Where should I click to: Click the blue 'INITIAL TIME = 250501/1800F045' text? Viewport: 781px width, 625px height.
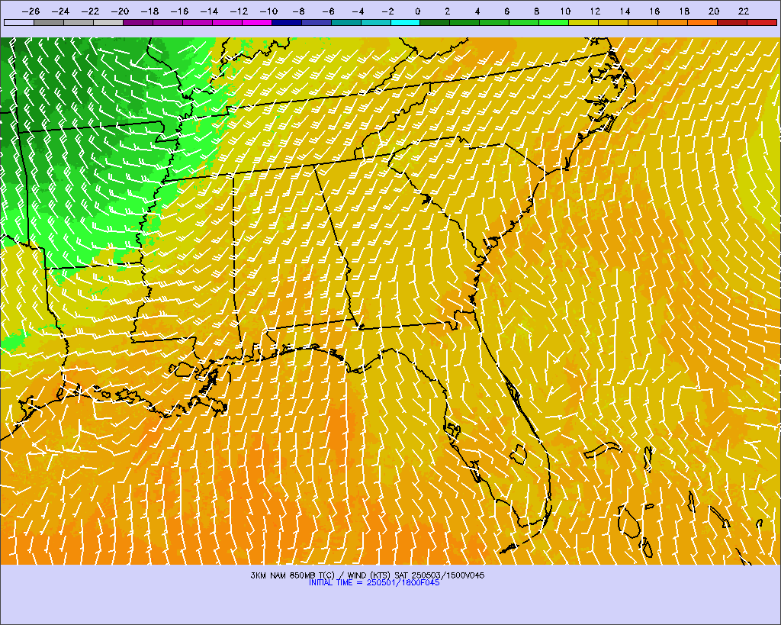click(374, 582)
